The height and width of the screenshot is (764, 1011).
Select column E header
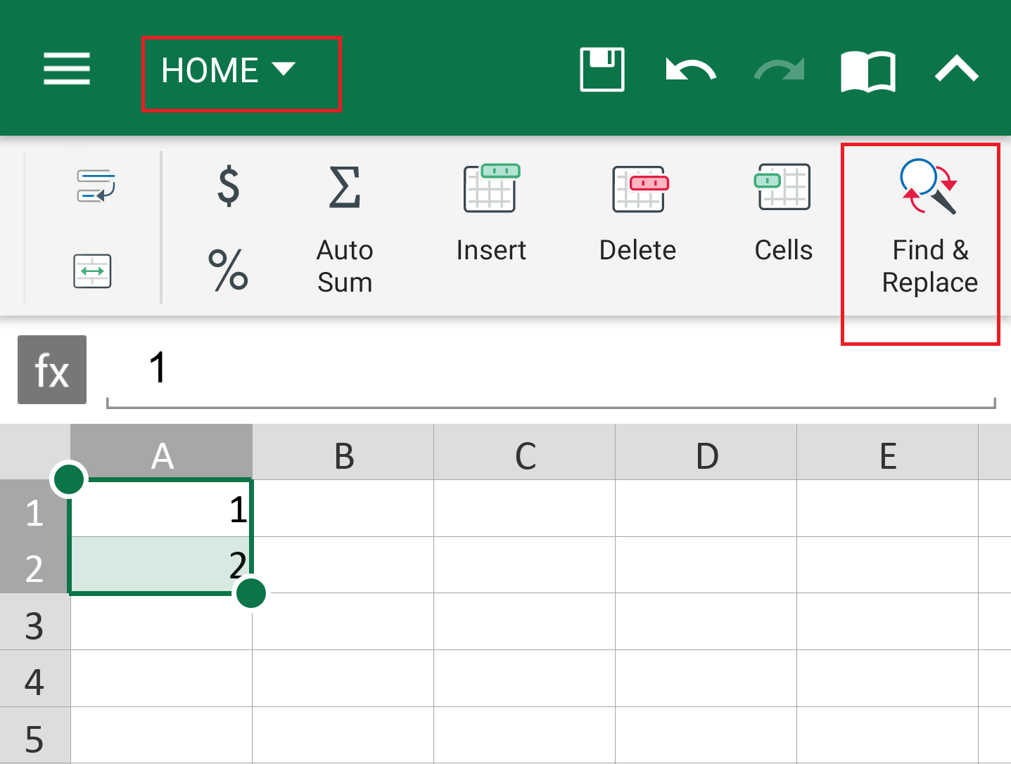(x=888, y=452)
